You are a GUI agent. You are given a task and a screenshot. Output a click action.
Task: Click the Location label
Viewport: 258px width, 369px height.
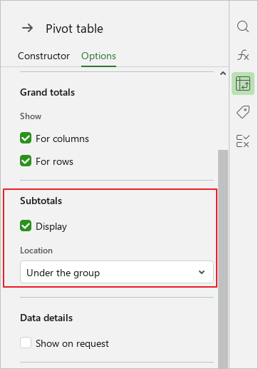[x=36, y=251]
